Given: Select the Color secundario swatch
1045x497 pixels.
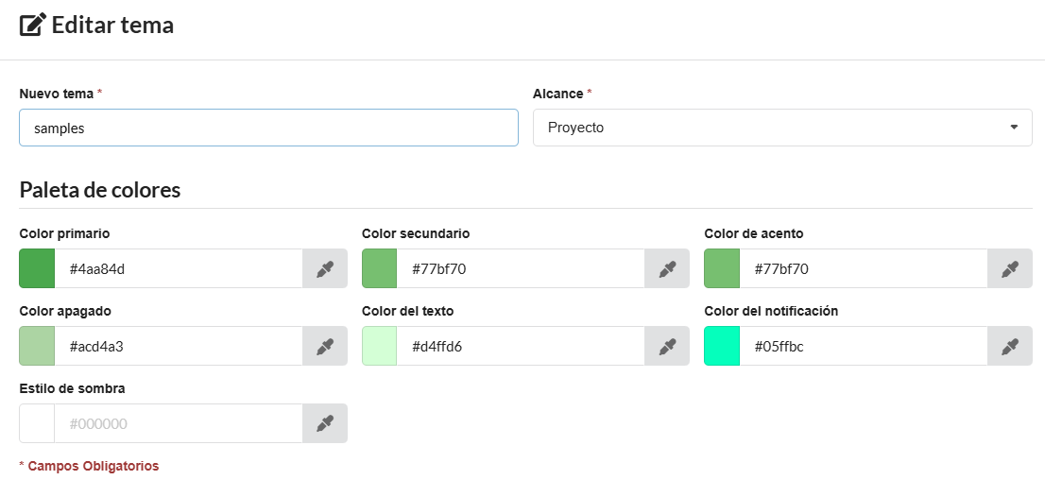Looking at the screenshot, I should (379, 269).
